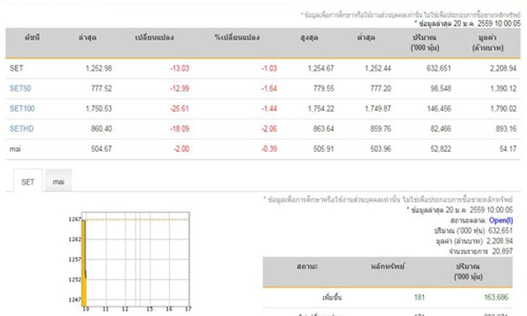Click SETHD low value 859.76
The image size is (527, 316).
[381, 129]
